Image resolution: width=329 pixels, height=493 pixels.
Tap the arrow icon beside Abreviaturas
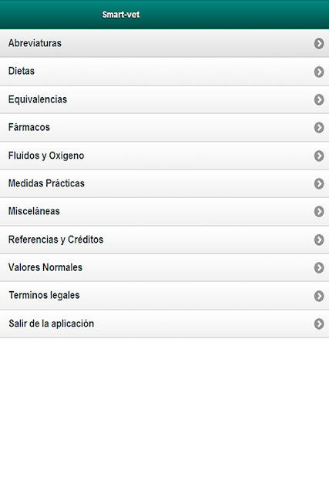pyautogui.click(x=319, y=43)
